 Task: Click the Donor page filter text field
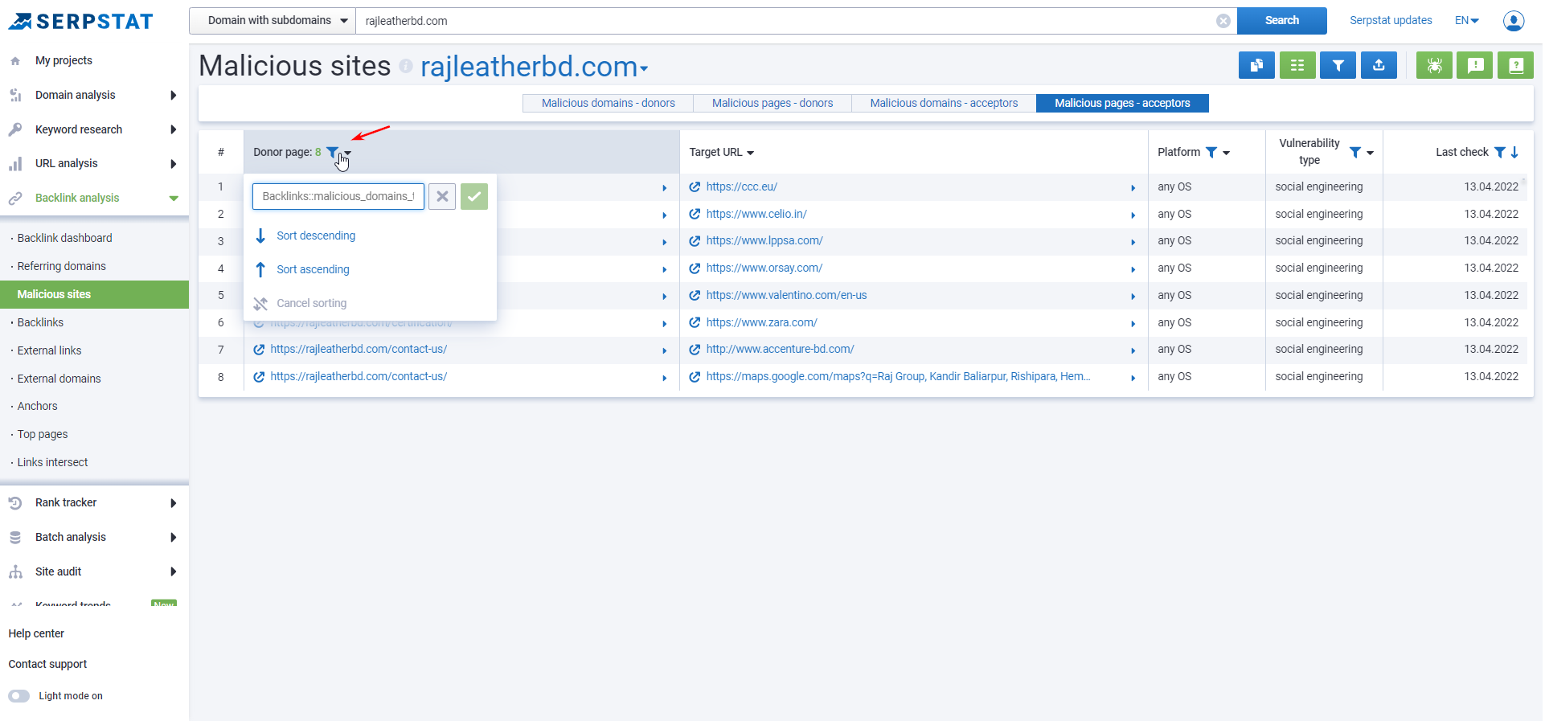pyautogui.click(x=338, y=196)
